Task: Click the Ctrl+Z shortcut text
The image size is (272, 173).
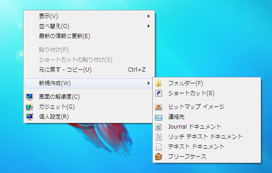Action: click(x=136, y=70)
